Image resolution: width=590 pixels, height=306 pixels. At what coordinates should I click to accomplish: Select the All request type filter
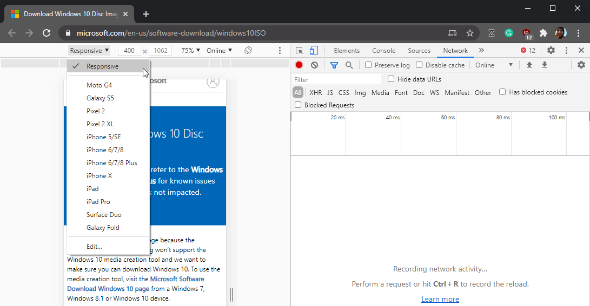(x=298, y=92)
